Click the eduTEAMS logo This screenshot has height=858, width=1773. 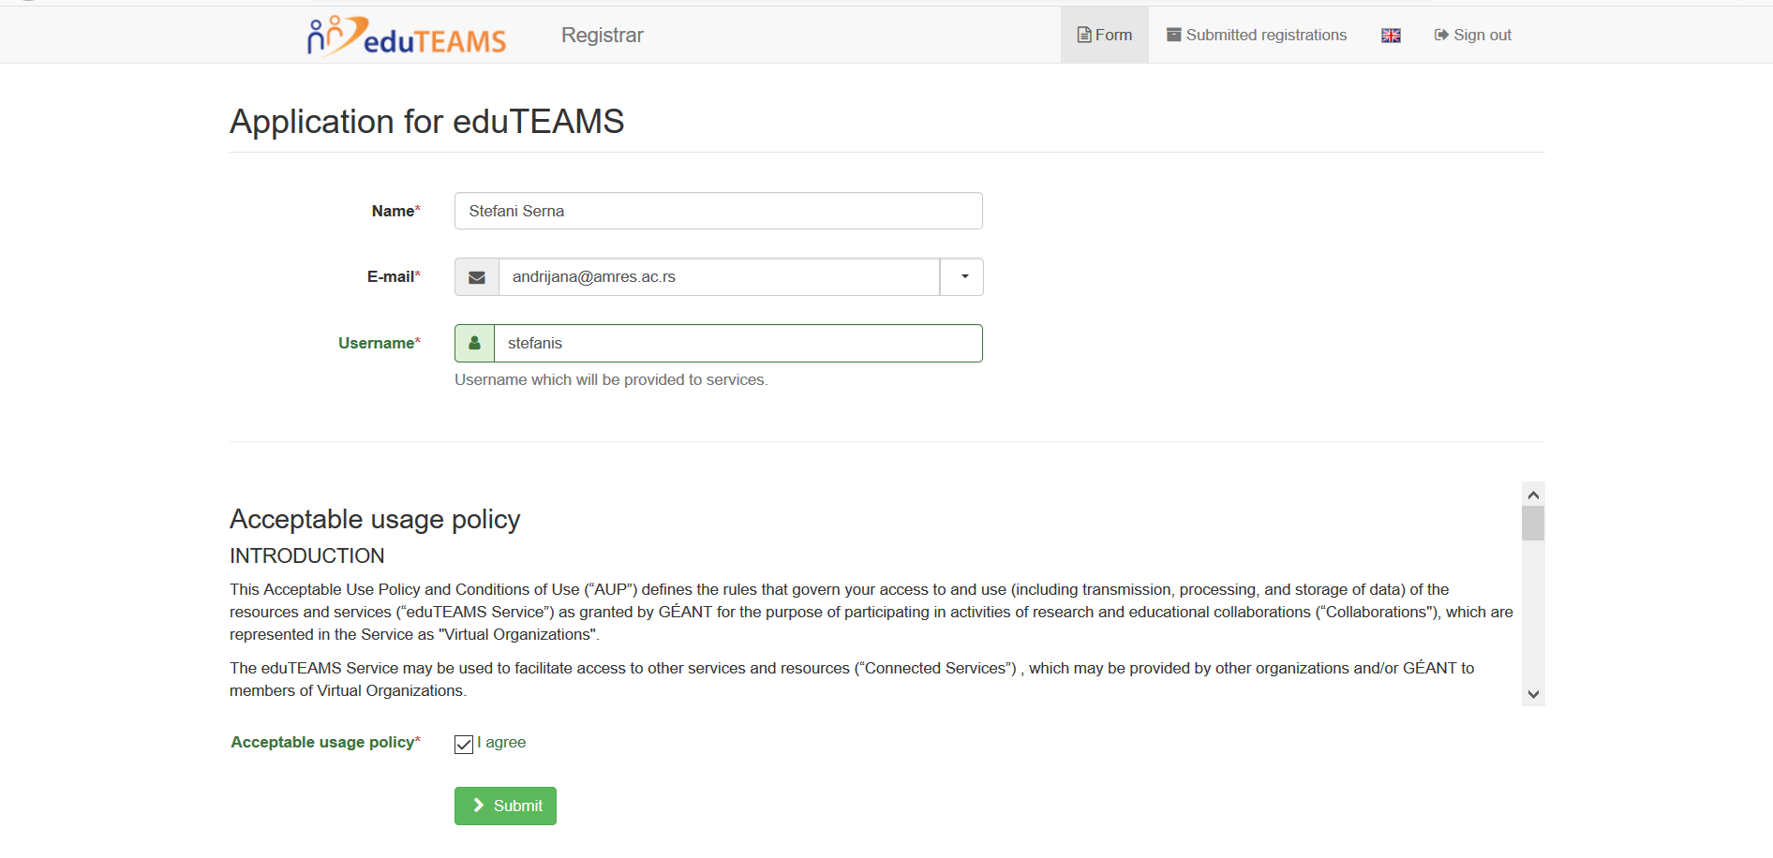407,36
